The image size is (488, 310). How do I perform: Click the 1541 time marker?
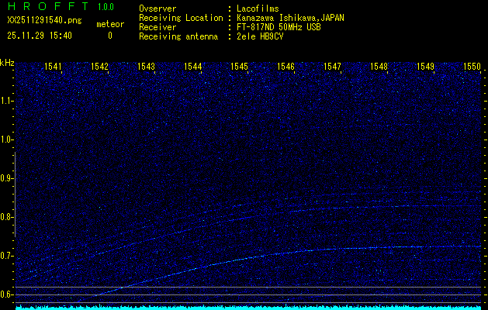point(53,67)
